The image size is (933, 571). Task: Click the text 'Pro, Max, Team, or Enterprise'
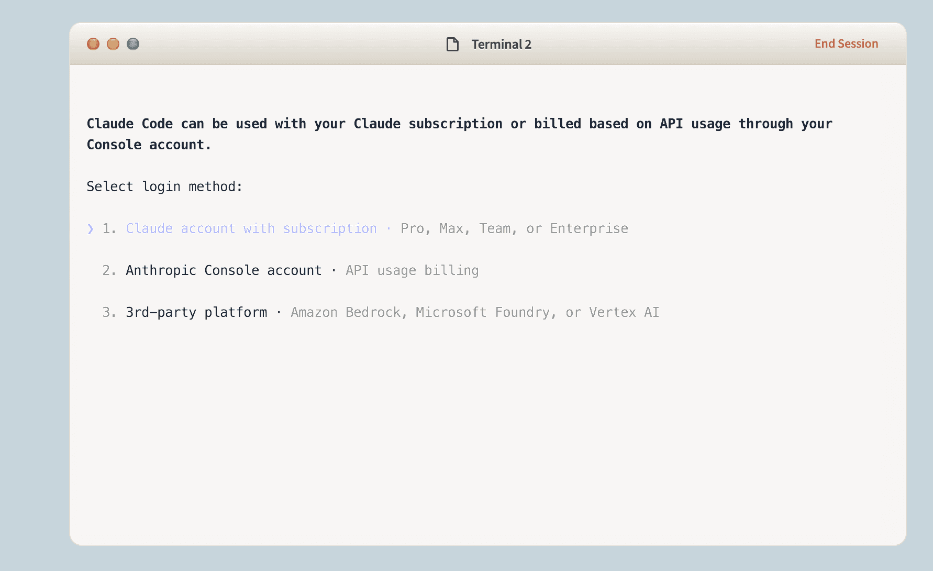(x=515, y=229)
